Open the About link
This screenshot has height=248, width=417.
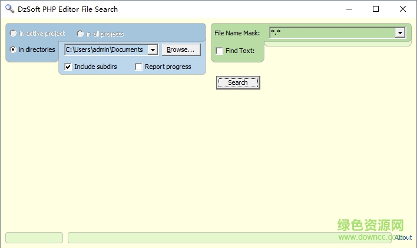click(x=403, y=238)
